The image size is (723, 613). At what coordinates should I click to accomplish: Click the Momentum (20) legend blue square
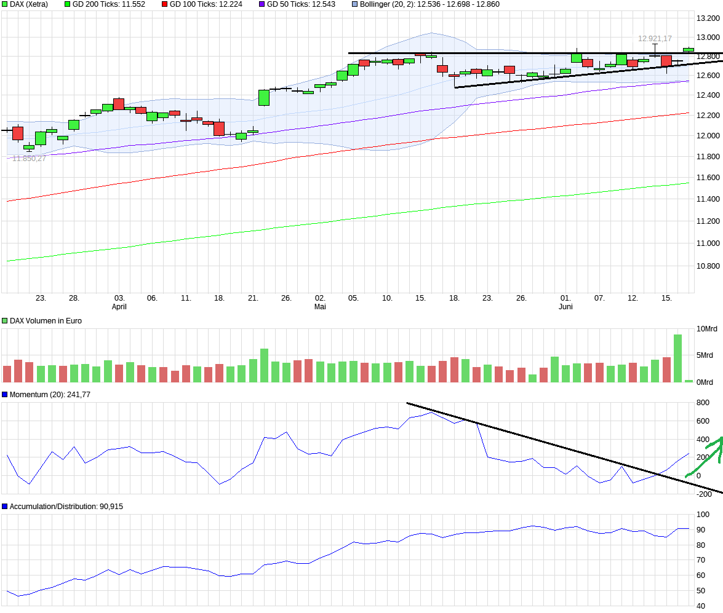[5, 395]
